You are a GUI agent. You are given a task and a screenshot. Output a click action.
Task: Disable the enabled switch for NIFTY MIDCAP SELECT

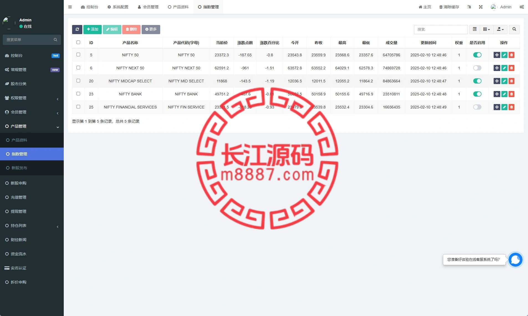pos(477,81)
